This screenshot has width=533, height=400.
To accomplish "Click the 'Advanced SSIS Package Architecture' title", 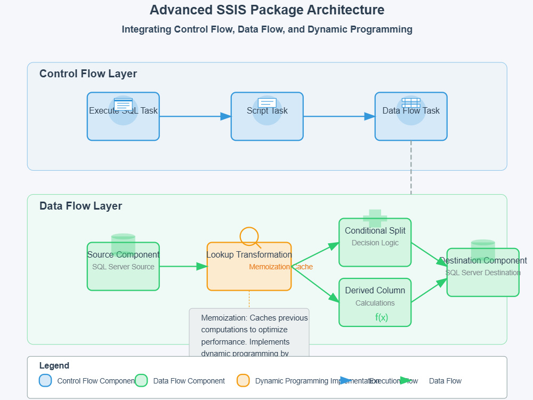I will click(267, 10).
